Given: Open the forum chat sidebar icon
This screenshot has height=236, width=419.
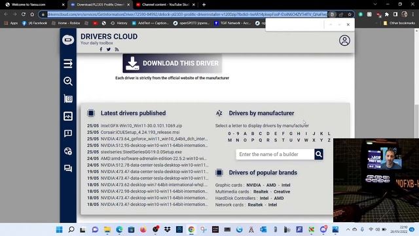Looking at the screenshot, I should tap(68, 168).
